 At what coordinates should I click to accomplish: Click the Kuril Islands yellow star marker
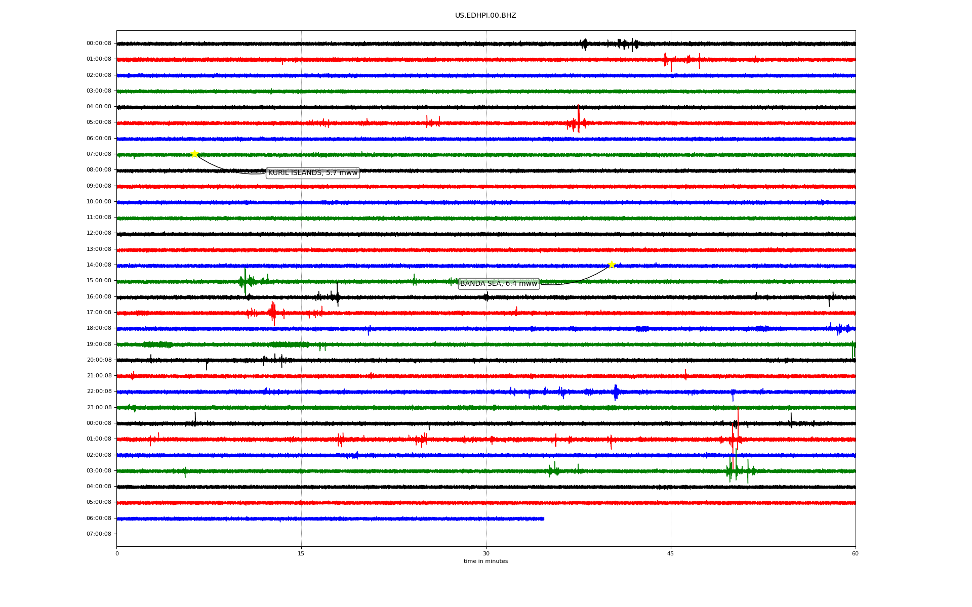click(x=194, y=154)
